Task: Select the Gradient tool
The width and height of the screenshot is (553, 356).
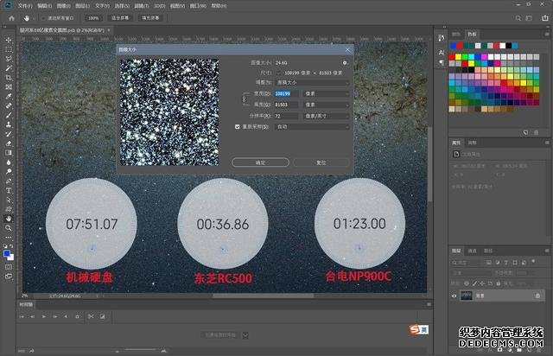Action: pos(9,153)
